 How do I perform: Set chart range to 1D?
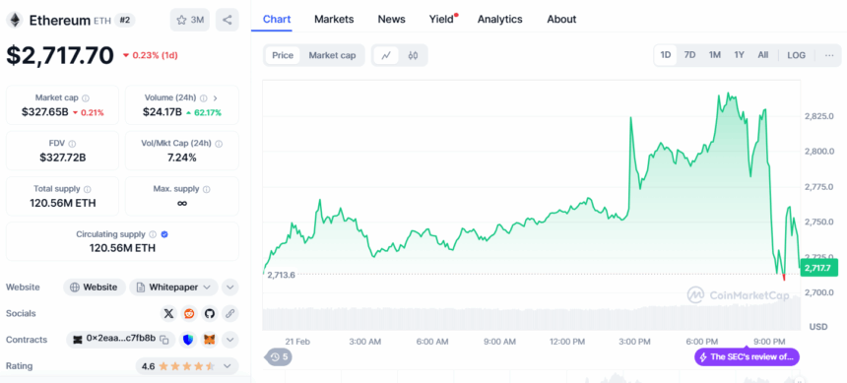pyautogui.click(x=666, y=55)
